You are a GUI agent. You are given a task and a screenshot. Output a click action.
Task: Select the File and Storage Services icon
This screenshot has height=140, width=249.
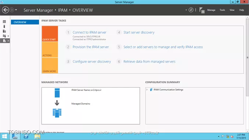4,36
